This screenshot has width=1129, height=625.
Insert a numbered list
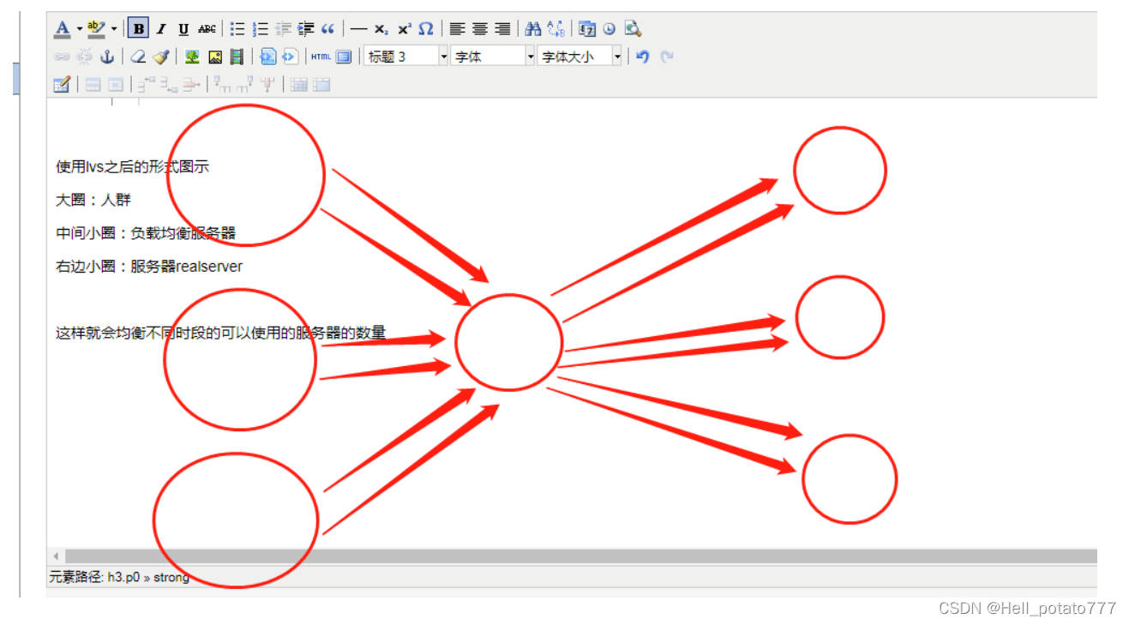(261, 29)
